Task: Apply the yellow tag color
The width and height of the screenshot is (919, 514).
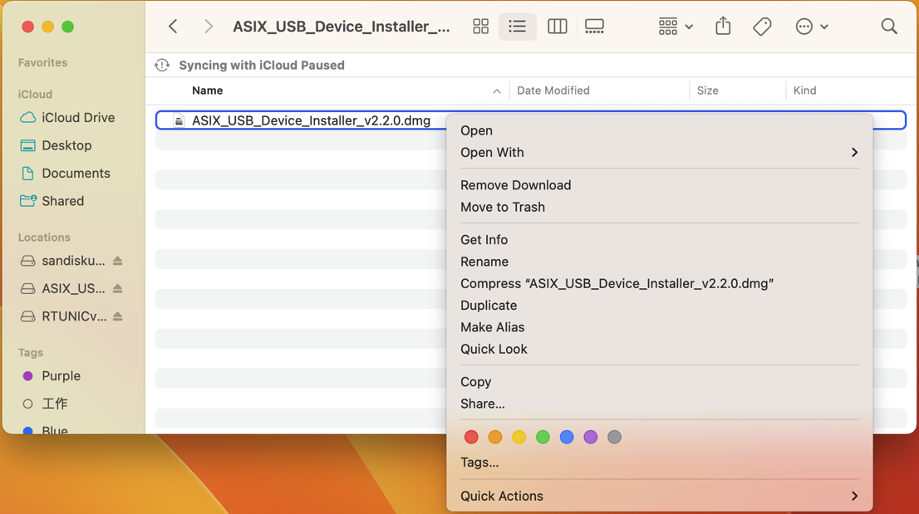Action: coord(518,437)
